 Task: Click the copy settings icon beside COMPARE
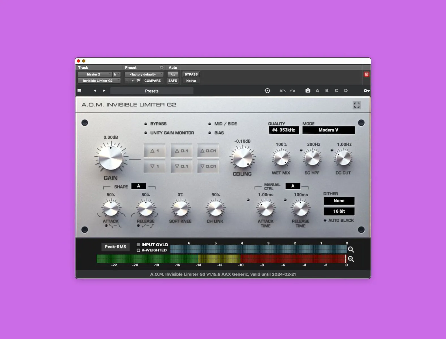click(x=139, y=81)
